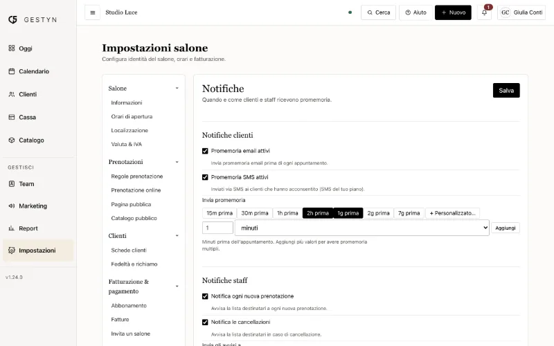
Task: Open Catalogo pubblico settings
Action: click(x=134, y=218)
